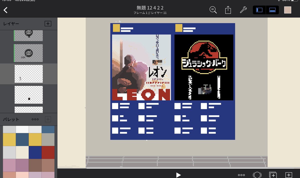Go back using the top-left chevron
The height and width of the screenshot is (178, 300).
5,10
